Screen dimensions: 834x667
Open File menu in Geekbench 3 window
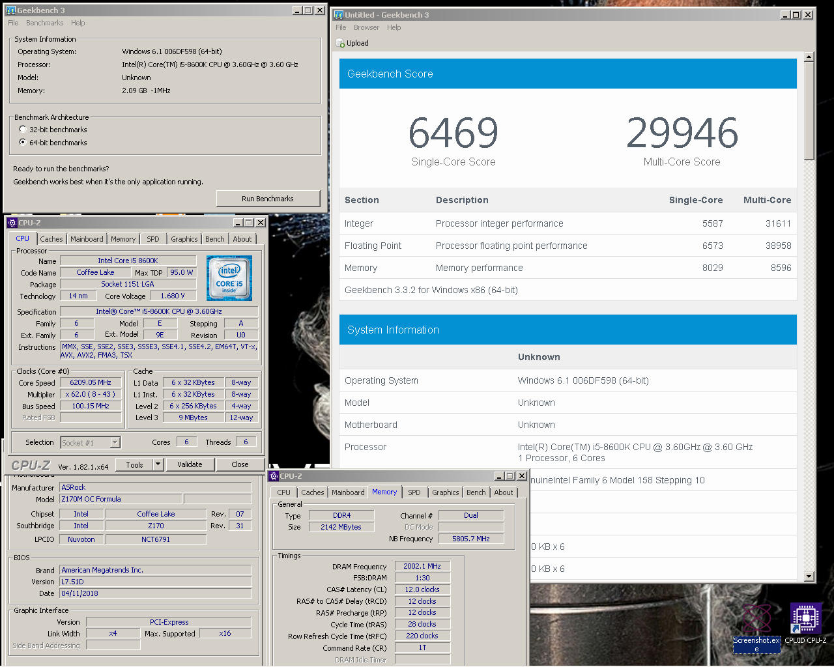pyautogui.click(x=13, y=23)
